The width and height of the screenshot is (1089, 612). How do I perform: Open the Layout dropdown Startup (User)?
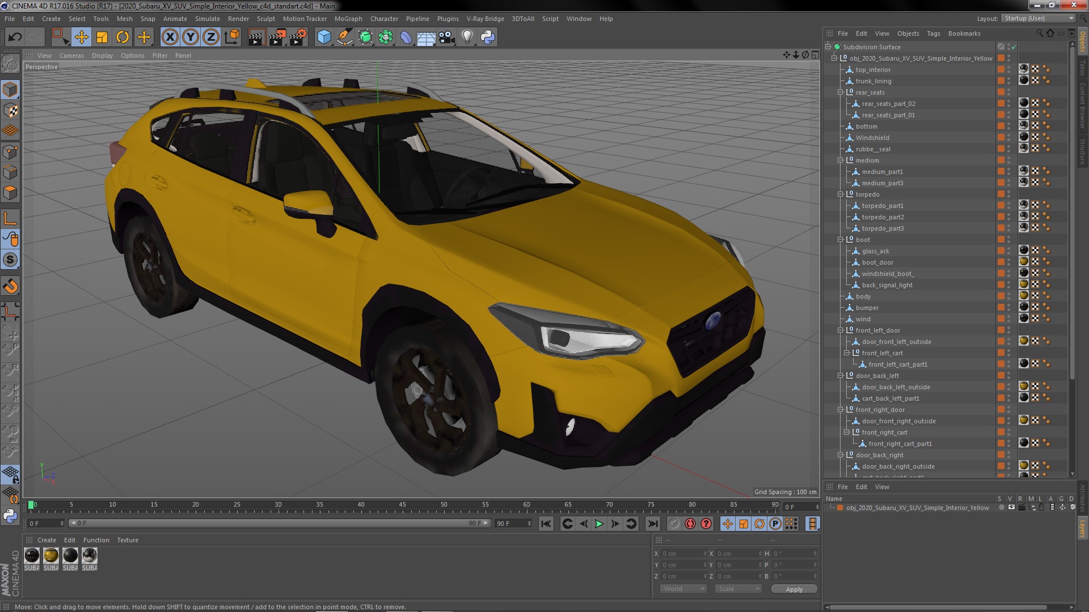[x=1038, y=19]
